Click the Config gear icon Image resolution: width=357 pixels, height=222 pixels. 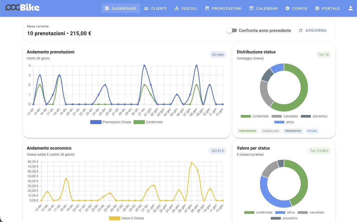288,8
